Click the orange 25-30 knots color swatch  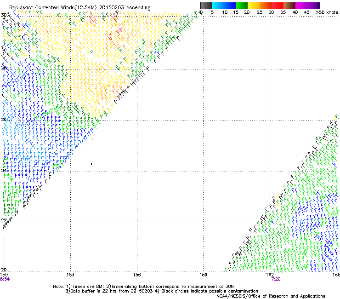tap(266, 6)
